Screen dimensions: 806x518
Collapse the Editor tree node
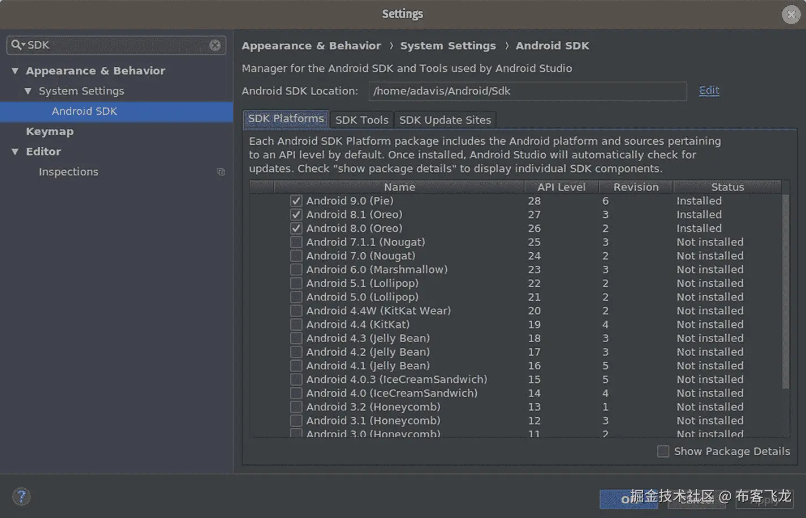(x=15, y=152)
